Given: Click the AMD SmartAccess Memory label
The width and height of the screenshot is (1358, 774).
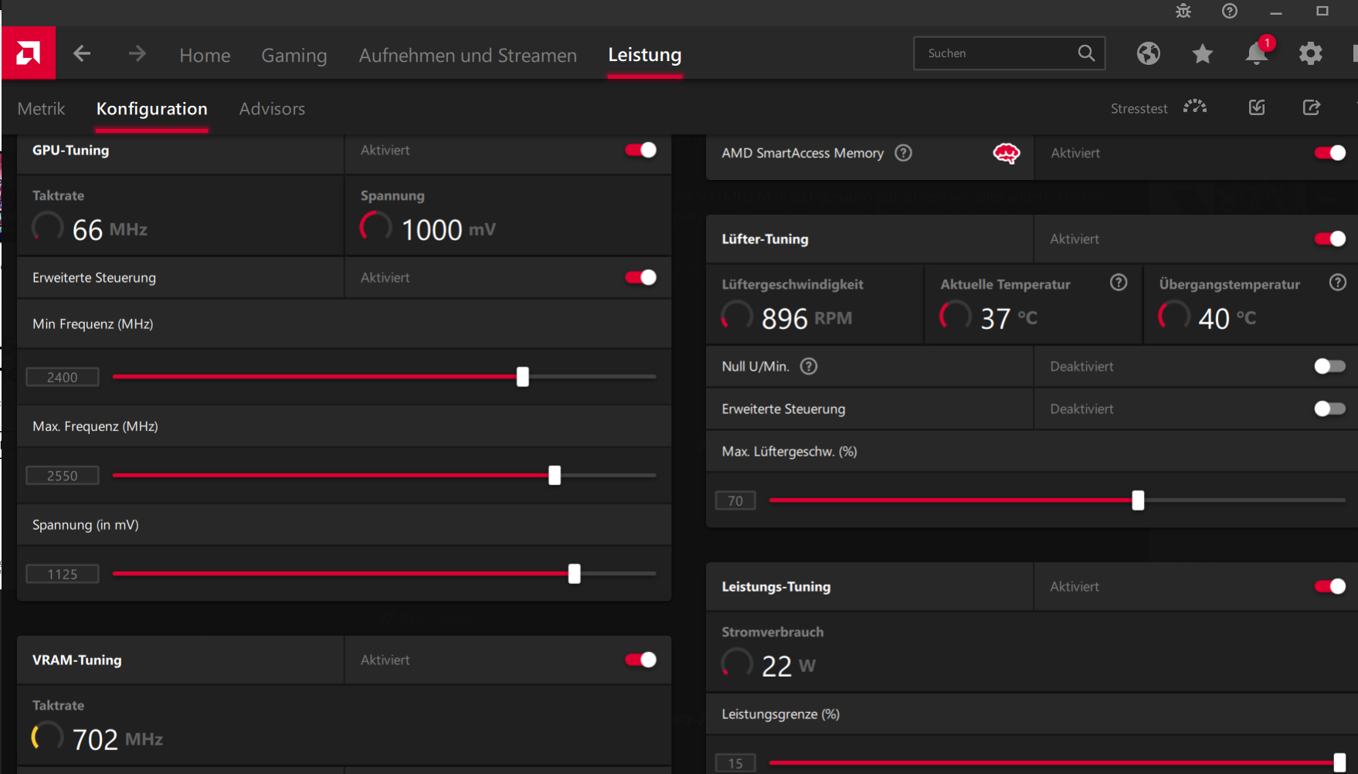Looking at the screenshot, I should coord(803,153).
